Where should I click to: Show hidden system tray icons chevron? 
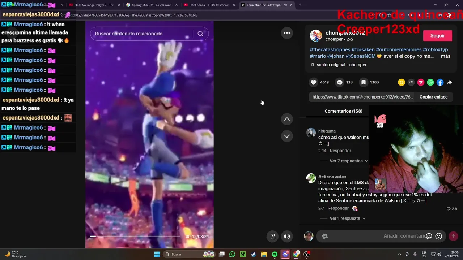pos(399,254)
